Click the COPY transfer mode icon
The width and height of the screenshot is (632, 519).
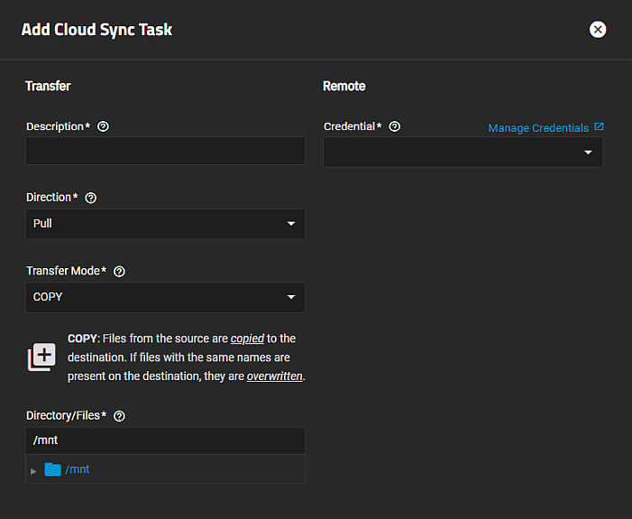pyautogui.click(x=41, y=357)
